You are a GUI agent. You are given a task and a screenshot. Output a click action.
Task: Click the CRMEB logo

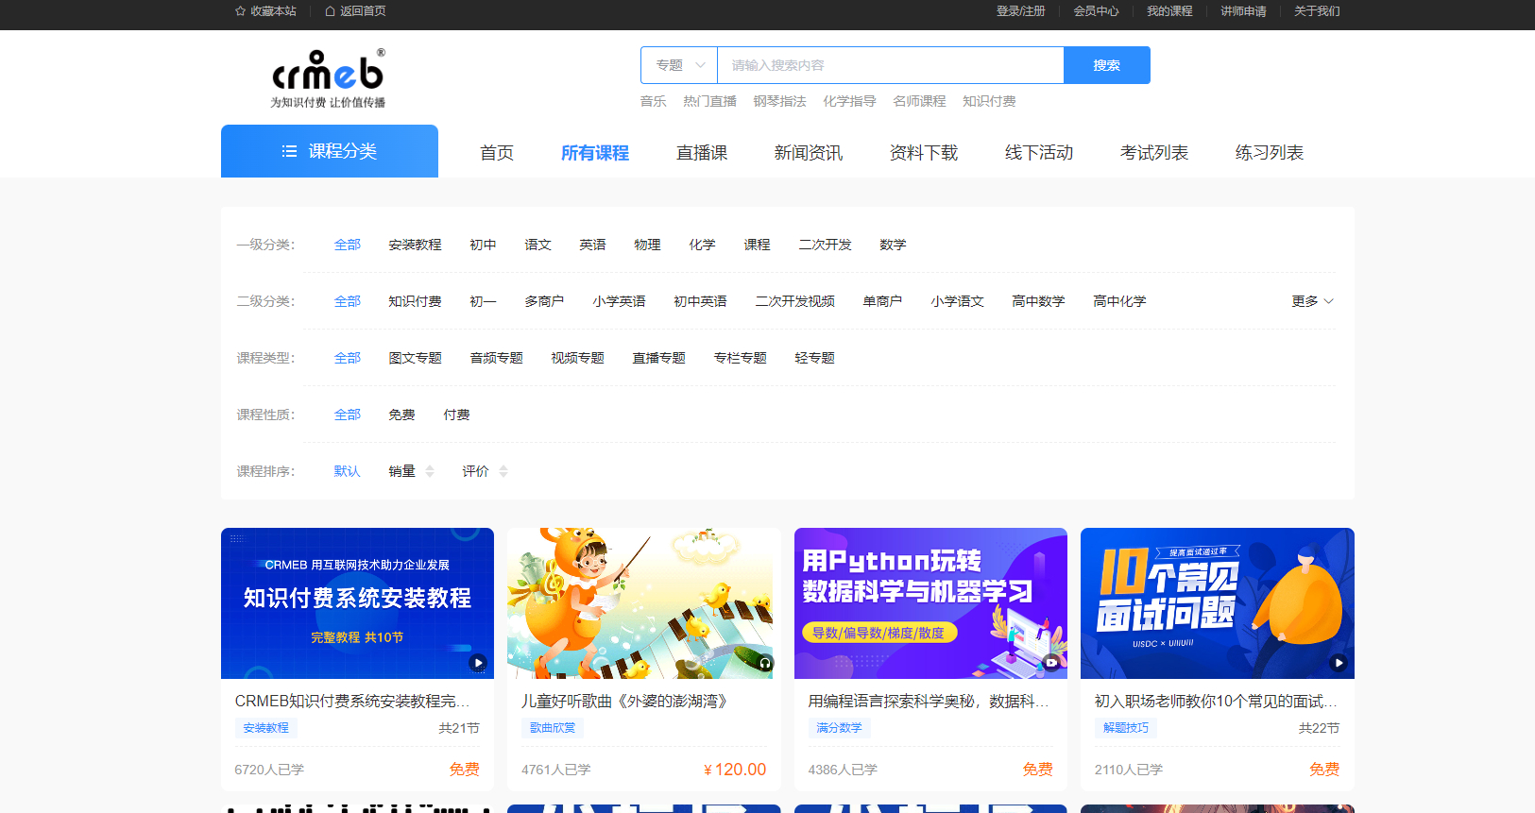(x=328, y=79)
